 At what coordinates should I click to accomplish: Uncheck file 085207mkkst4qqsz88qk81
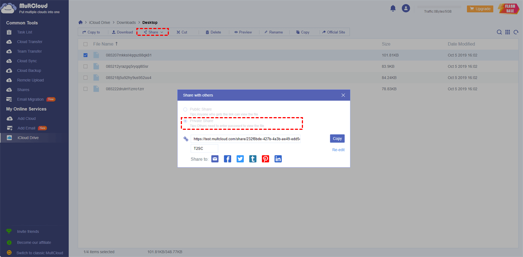pos(86,55)
